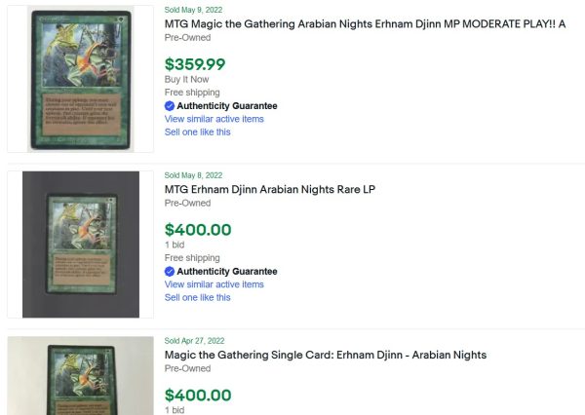Click the 'Authenticity Guarantee' text on the $359.99 listing
Viewport: 585px width, 415px height.
[x=226, y=106]
